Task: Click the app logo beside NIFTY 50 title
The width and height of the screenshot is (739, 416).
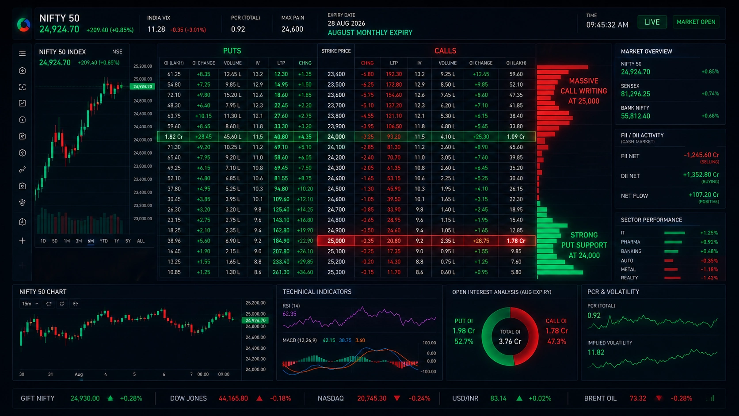Action: click(x=23, y=25)
